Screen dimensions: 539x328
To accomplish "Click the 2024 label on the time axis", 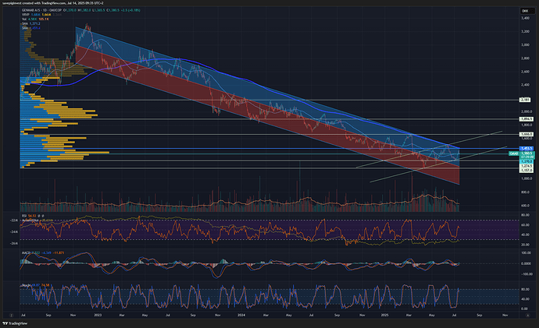I will pyautogui.click(x=241, y=315).
